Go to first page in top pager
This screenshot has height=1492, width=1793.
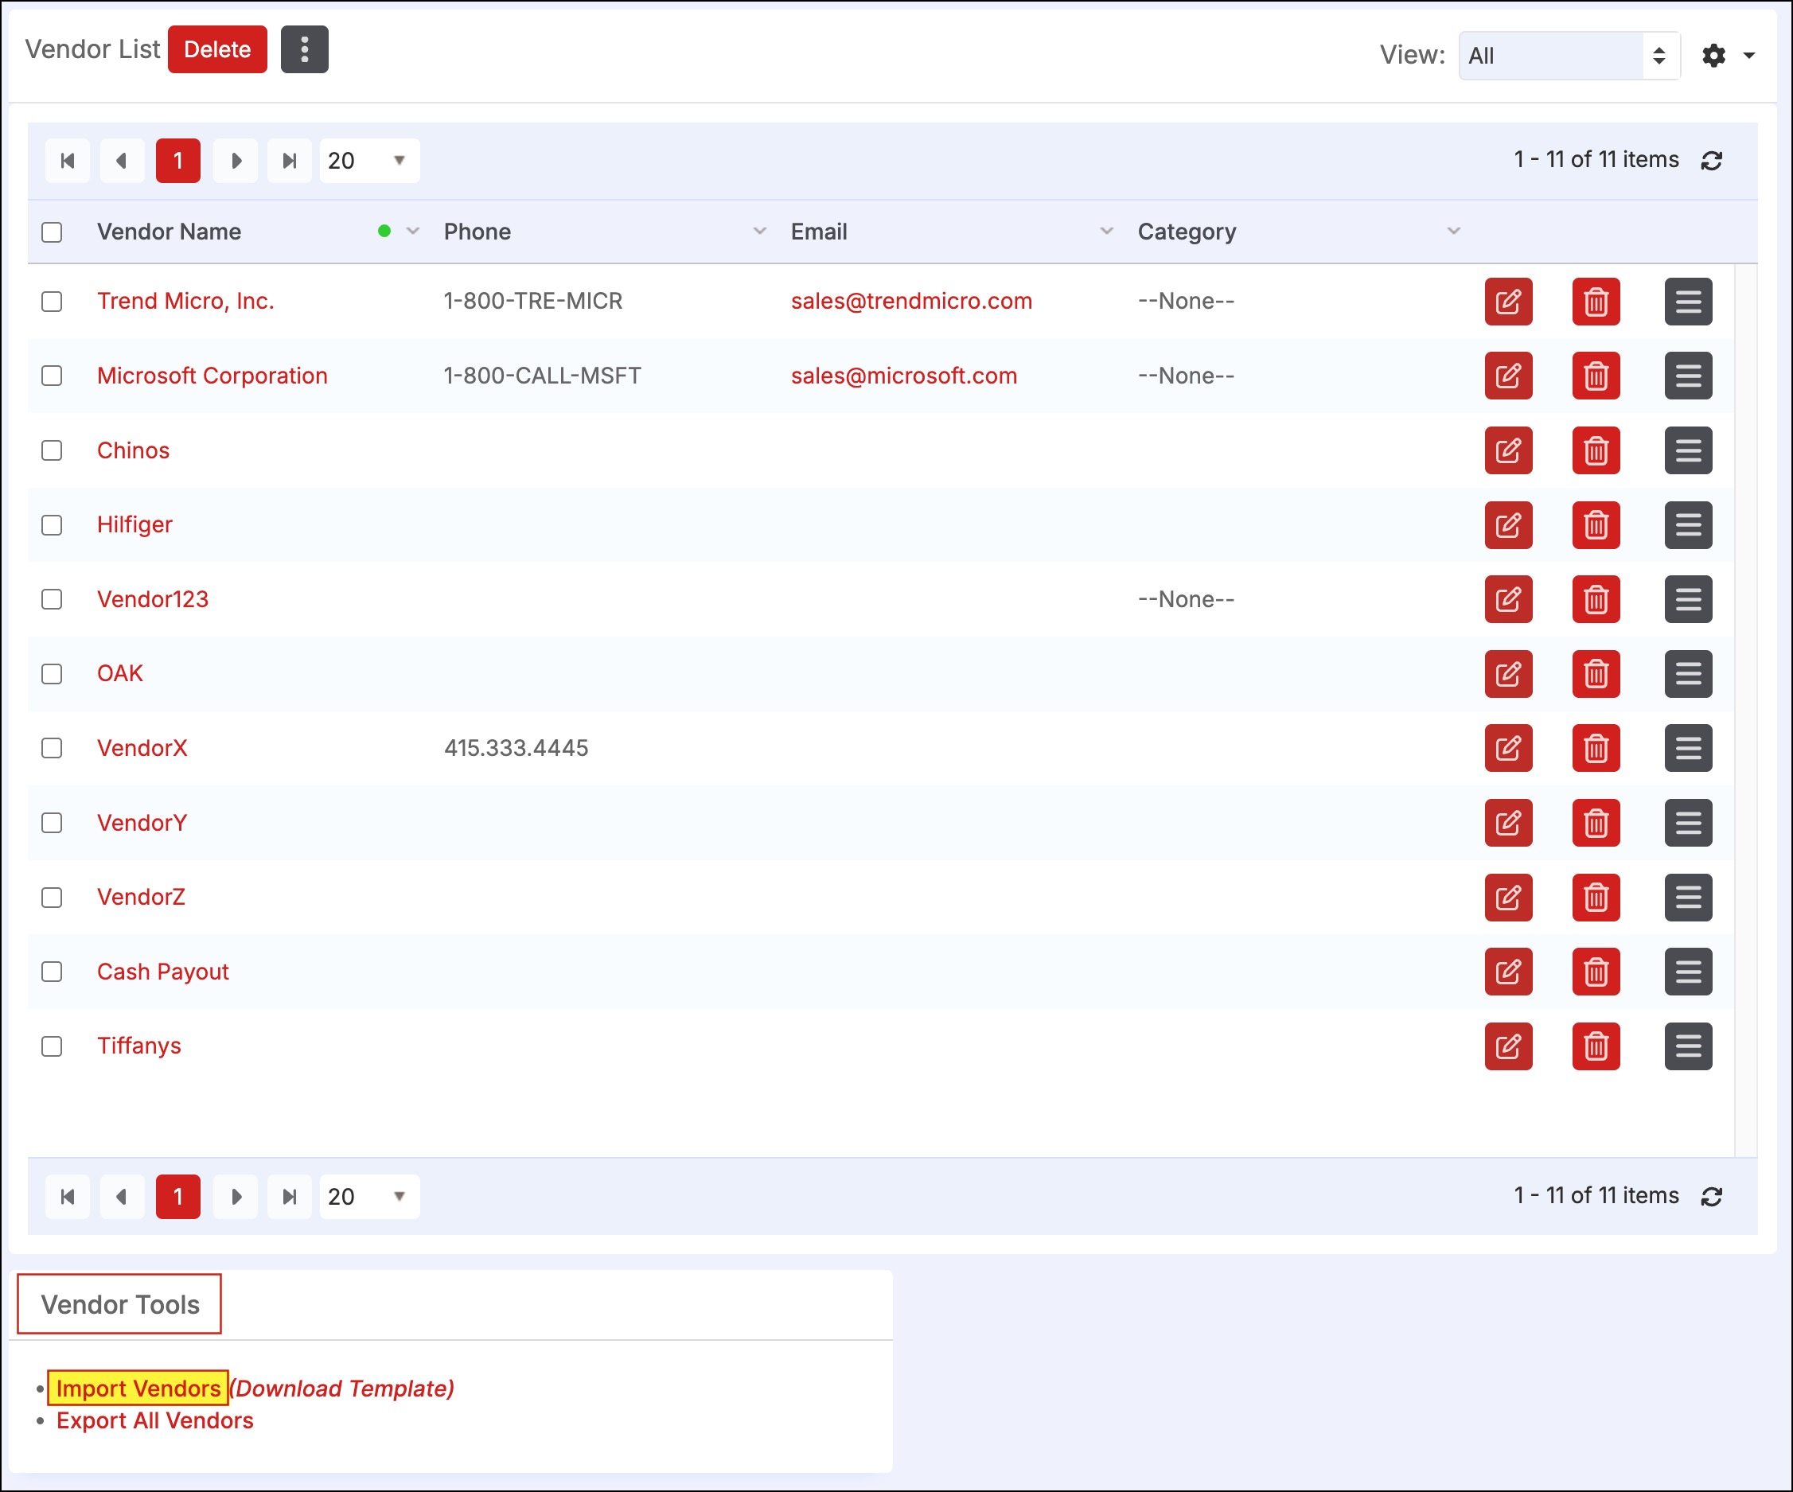(68, 161)
